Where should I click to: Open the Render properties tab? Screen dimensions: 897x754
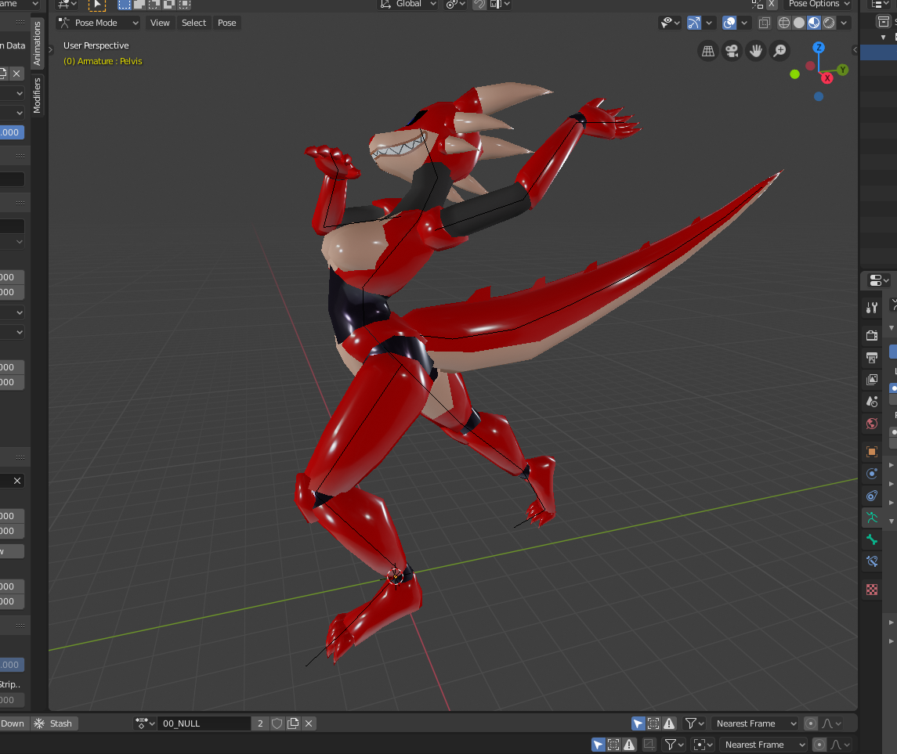click(x=871, y=336)
